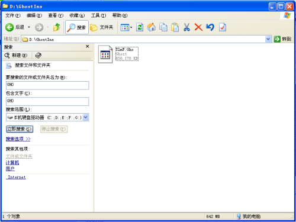The width and height of the screenshot is (296, 222).
Task: Open the Views dropdown button
Action: [x=126, y=27]
